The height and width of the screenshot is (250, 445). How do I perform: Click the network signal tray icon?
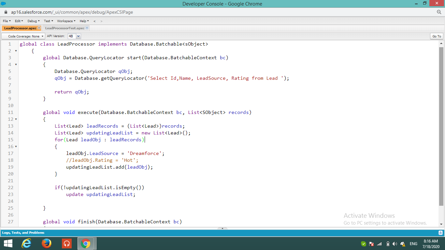click(379, 244)
